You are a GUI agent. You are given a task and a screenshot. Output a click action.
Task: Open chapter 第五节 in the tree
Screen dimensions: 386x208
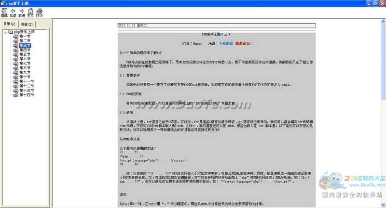[x=25, y=54]
